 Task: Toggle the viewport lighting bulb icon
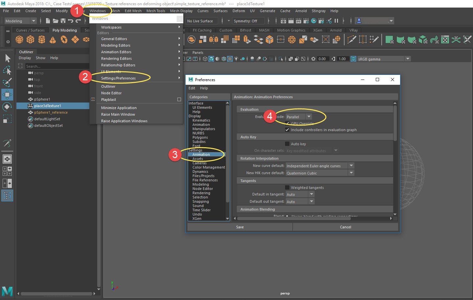click(236, 59)
